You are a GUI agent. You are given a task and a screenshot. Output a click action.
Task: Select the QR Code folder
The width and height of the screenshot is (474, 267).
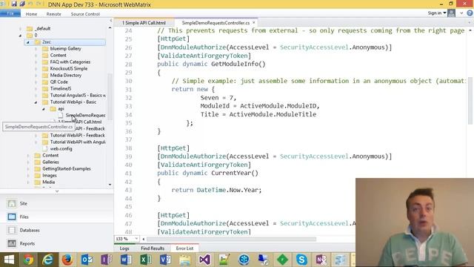(59, 82)
